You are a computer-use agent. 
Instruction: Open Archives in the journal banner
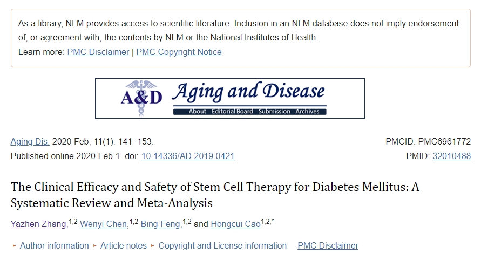[x=307, y=112]
